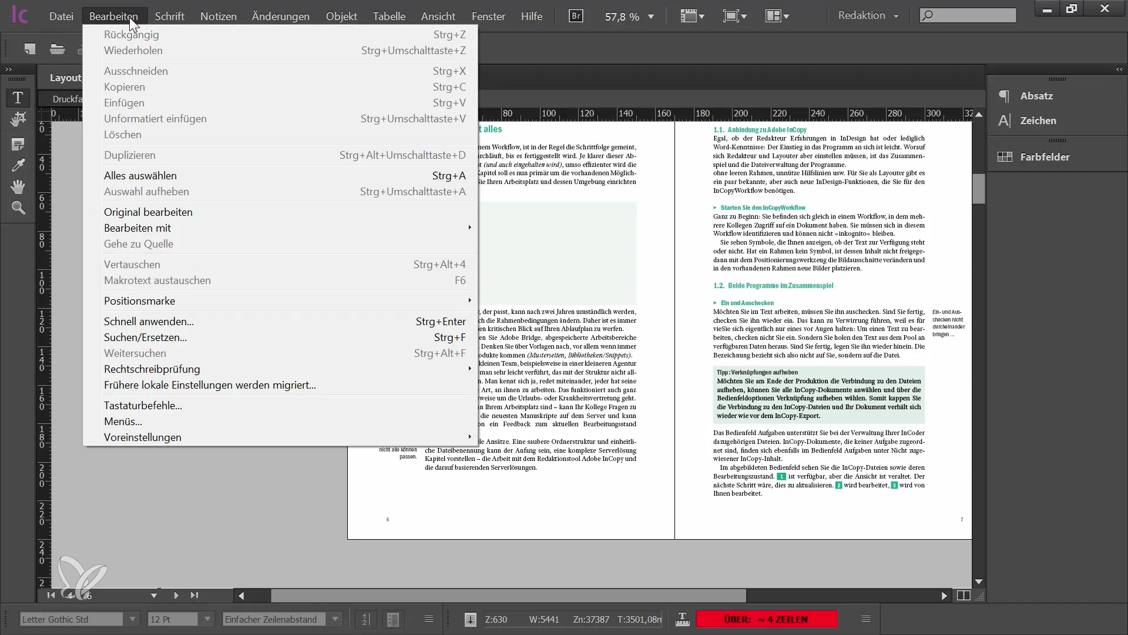Open the left status bar panel menu
Viewport: 1128px width, 635px height.
coord(429,619)
